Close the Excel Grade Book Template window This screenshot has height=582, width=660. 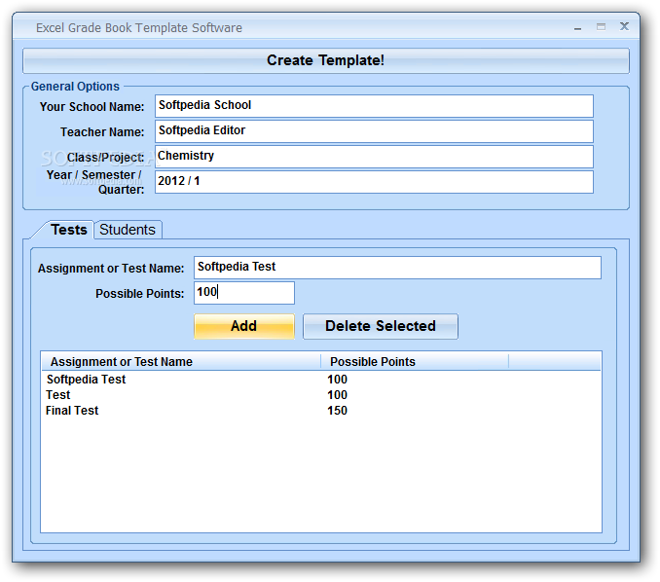(x=624, y=26)
